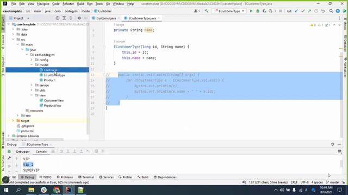Open the Terminal tool window

[x=86, y=177]
